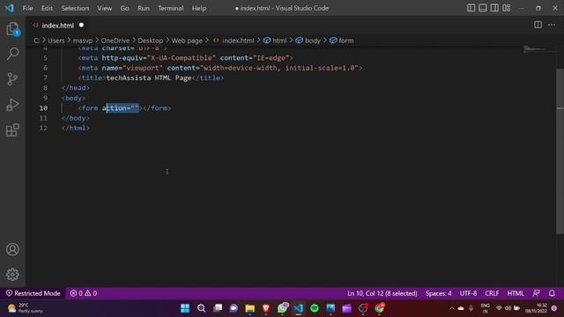Toggle Primary Side Bar layout icon
The image size is (564, 317).
(x=471, y=8)
